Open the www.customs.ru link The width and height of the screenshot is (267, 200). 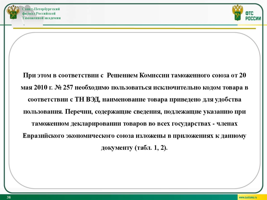pos(248,197)
